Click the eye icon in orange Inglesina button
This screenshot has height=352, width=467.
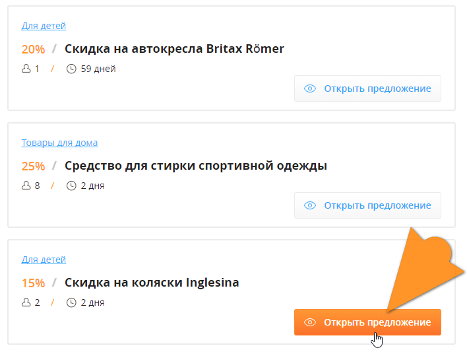[x=310, y=322]
